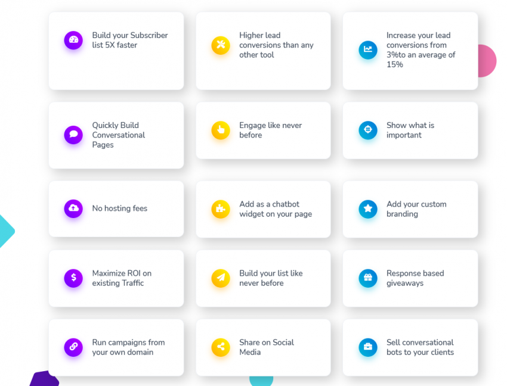The height and width of the screenshot is (386, 507).
Task: Click the yellow share icon
Action: point(221,347)
